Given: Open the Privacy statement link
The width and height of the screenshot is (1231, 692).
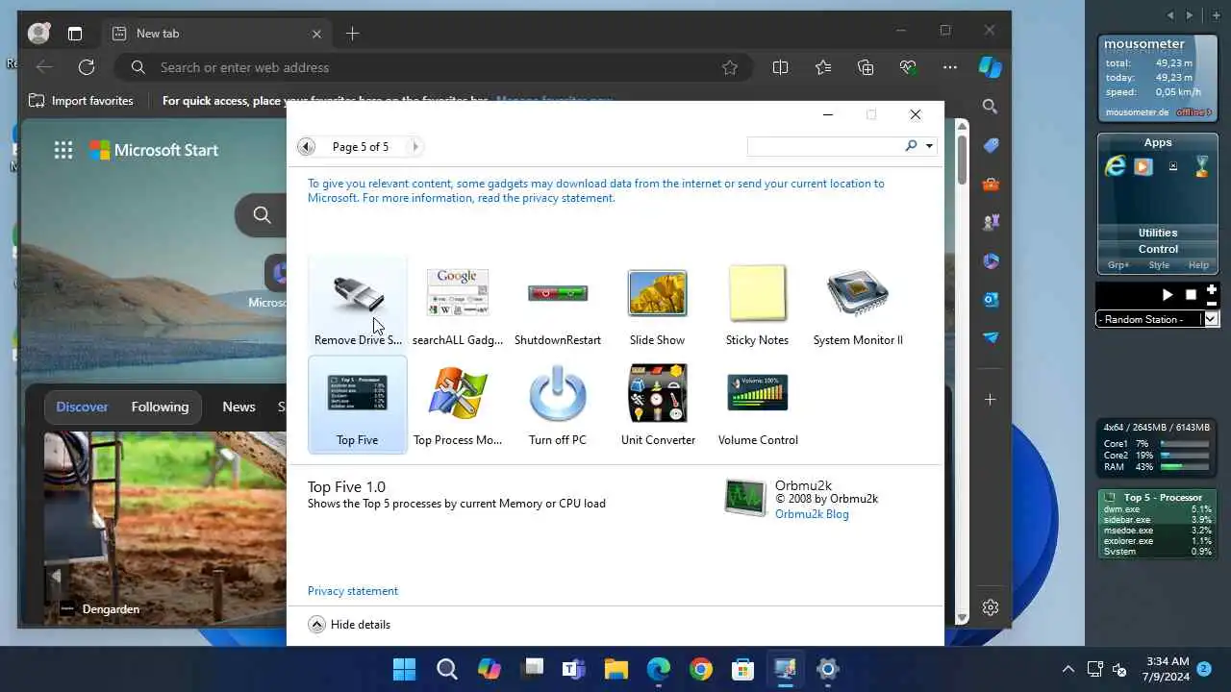Looking at the screenshot, I should 353,591.
